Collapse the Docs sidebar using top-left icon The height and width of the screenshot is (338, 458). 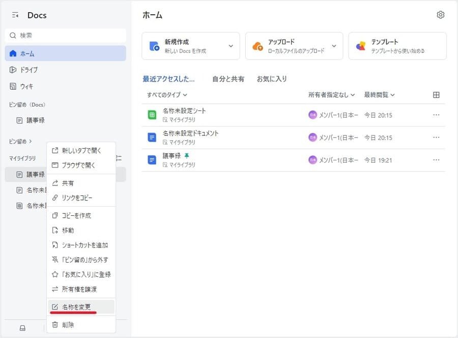[x=15, y=15]
